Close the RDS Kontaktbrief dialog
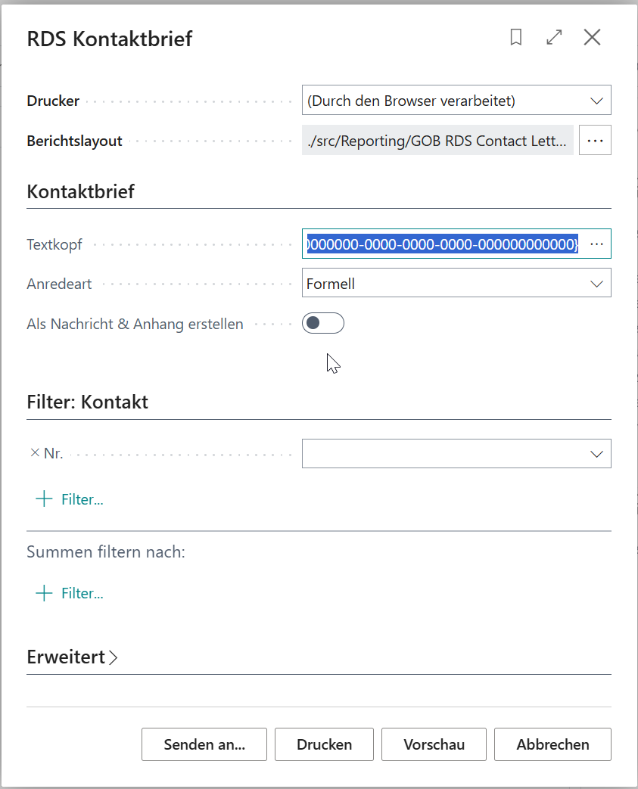This screenshot has width=638, height=789. pyautogui.click(x=592, y=37)
